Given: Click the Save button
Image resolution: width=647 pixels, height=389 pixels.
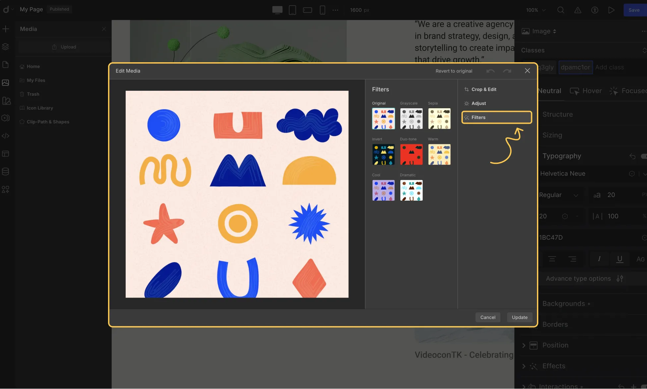Looking at the screenshot, I should (634, 10).
